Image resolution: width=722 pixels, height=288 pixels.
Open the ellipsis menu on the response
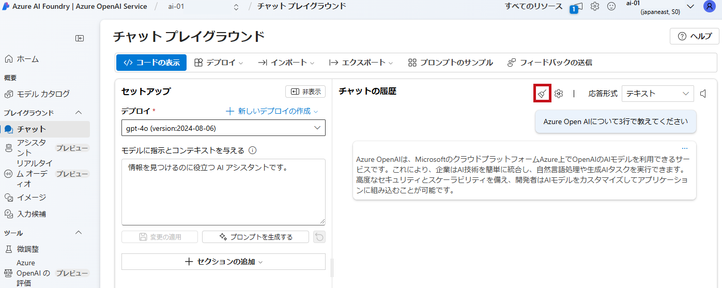685,148
